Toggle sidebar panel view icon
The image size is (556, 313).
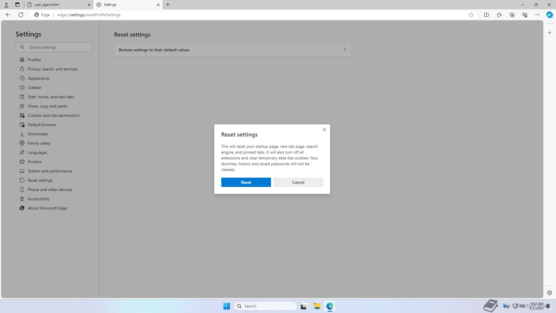487,14
